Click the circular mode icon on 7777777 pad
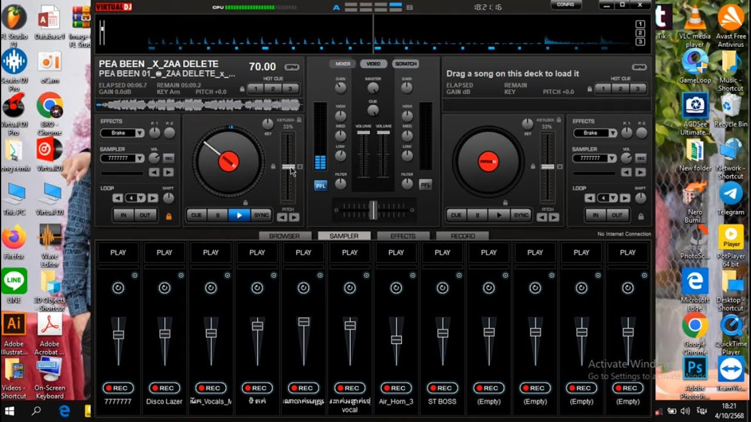 click(x=118, y=288)
